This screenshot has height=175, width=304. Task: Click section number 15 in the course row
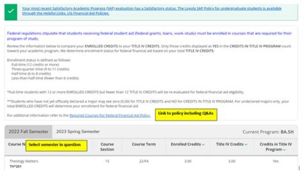click(107, 161)
